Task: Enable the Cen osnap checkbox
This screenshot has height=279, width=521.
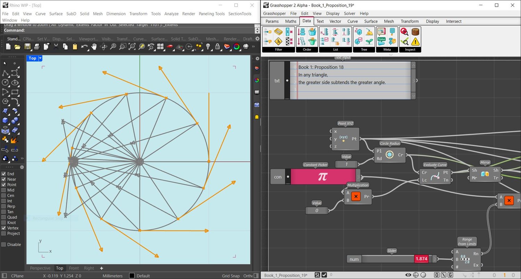Action: [x=3, y=195]
